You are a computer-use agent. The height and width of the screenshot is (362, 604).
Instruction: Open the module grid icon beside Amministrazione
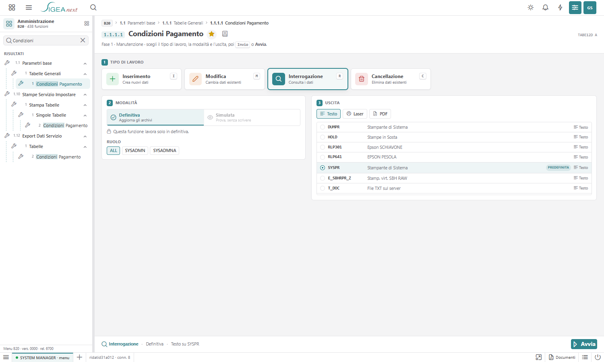87,24
